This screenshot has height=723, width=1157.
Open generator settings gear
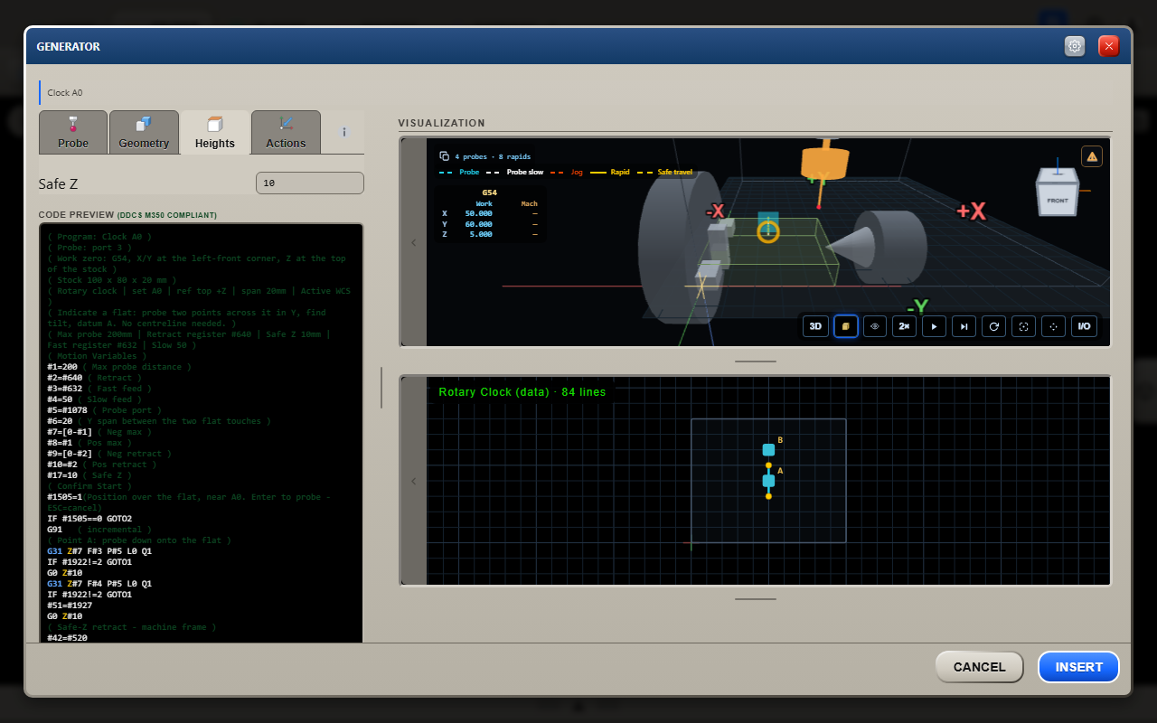tap(1075, 46)
